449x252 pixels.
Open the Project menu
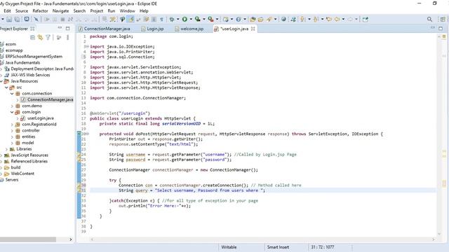coord(97,11)
